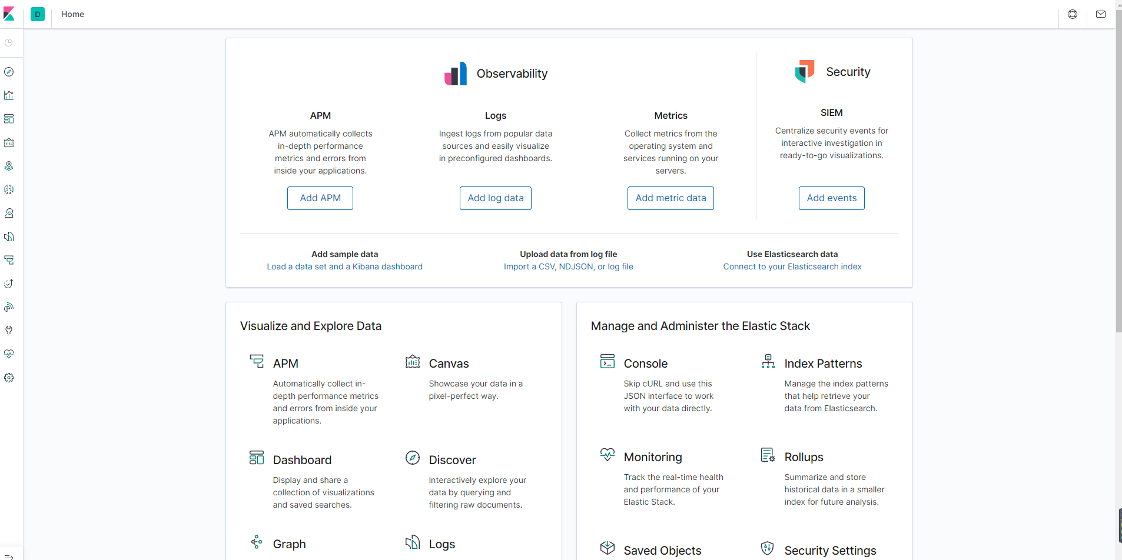Open the SIEM app sidebar icon
Image resolution: width=1122 pixels, height=560 pixels.
coord(9,307)
